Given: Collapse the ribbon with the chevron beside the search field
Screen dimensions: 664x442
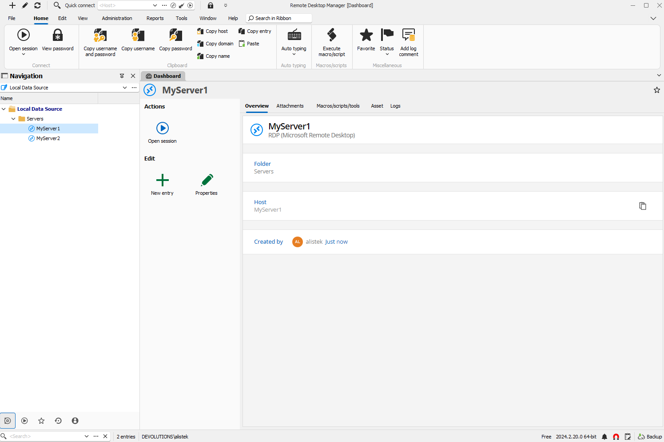Looking at the screenshot, I should (x=653, y=18).
